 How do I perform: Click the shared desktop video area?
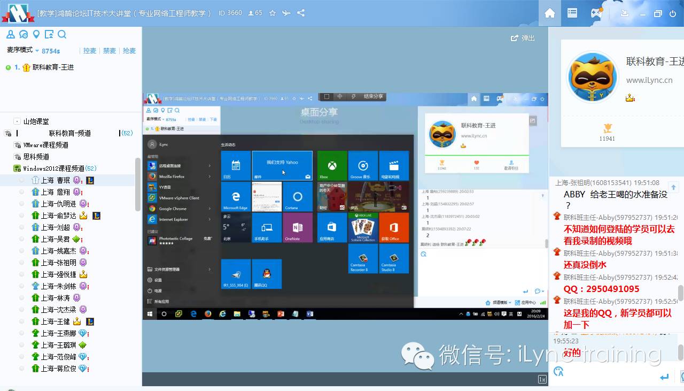(345, 206)
